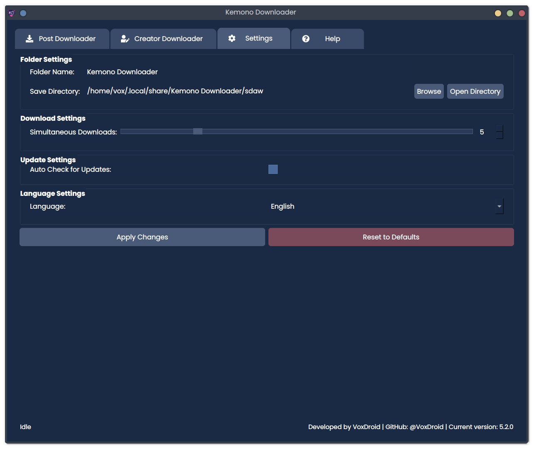Click the GitHub @VoxDroid credit text
This screenshot has width=534, height=449.
413,427
